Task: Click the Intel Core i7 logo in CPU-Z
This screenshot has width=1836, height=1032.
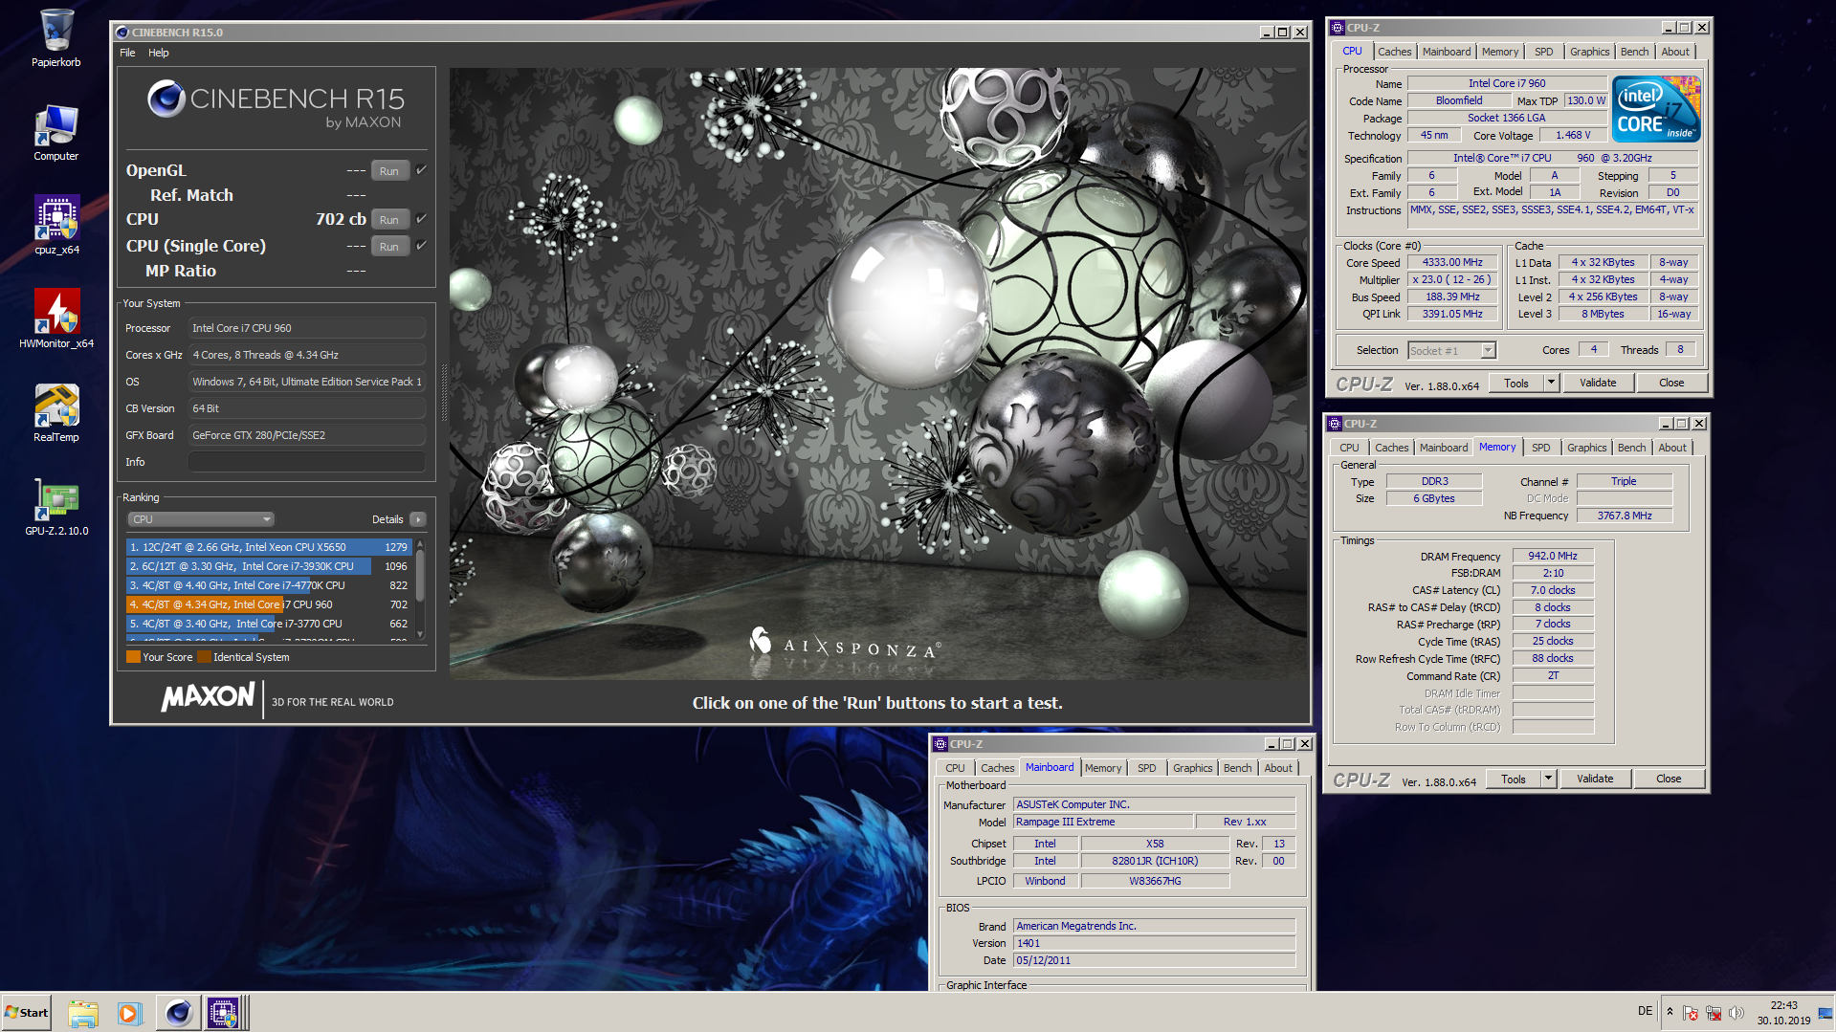Action: 1657,110
